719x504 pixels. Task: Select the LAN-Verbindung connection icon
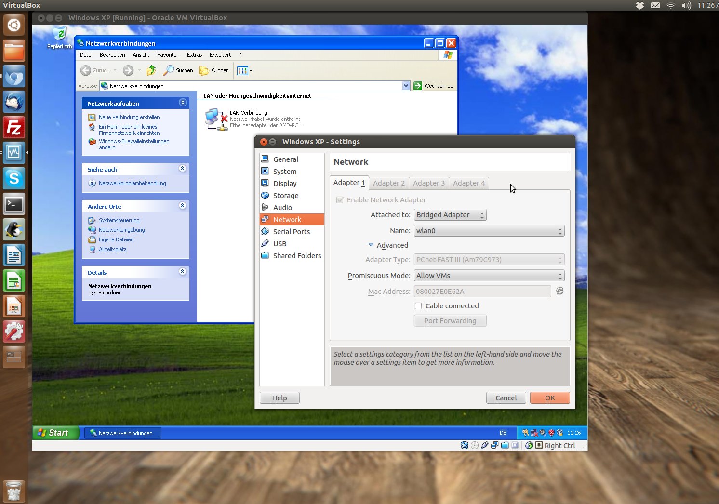pos(216,119)
